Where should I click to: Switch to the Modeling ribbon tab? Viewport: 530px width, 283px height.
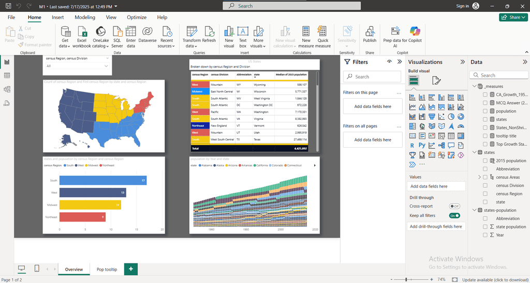click(x=85, y=17)
